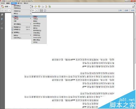Click the scrolling-mode page display icon
This screenshot has height=109, width=136.
coord(41,10)
